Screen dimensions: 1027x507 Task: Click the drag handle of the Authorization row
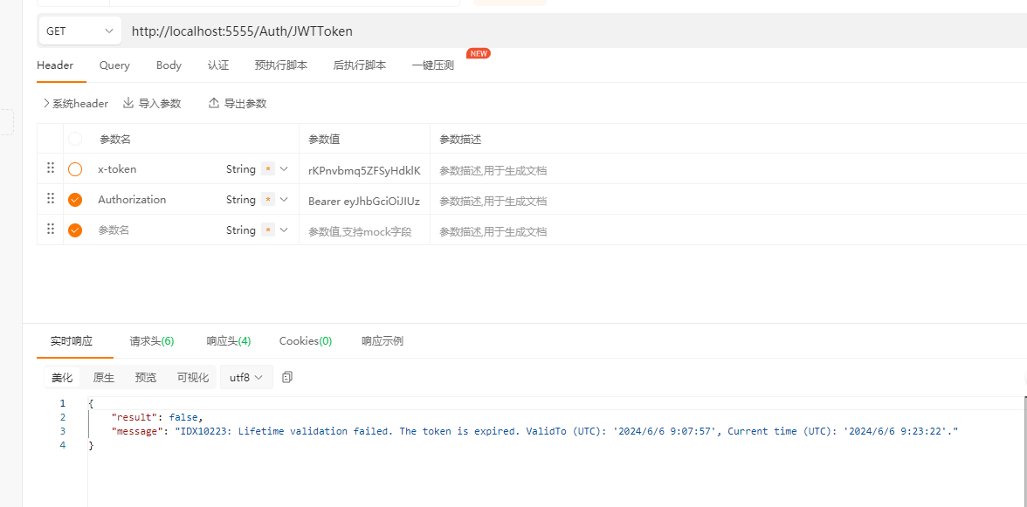(x=51, y=199)
